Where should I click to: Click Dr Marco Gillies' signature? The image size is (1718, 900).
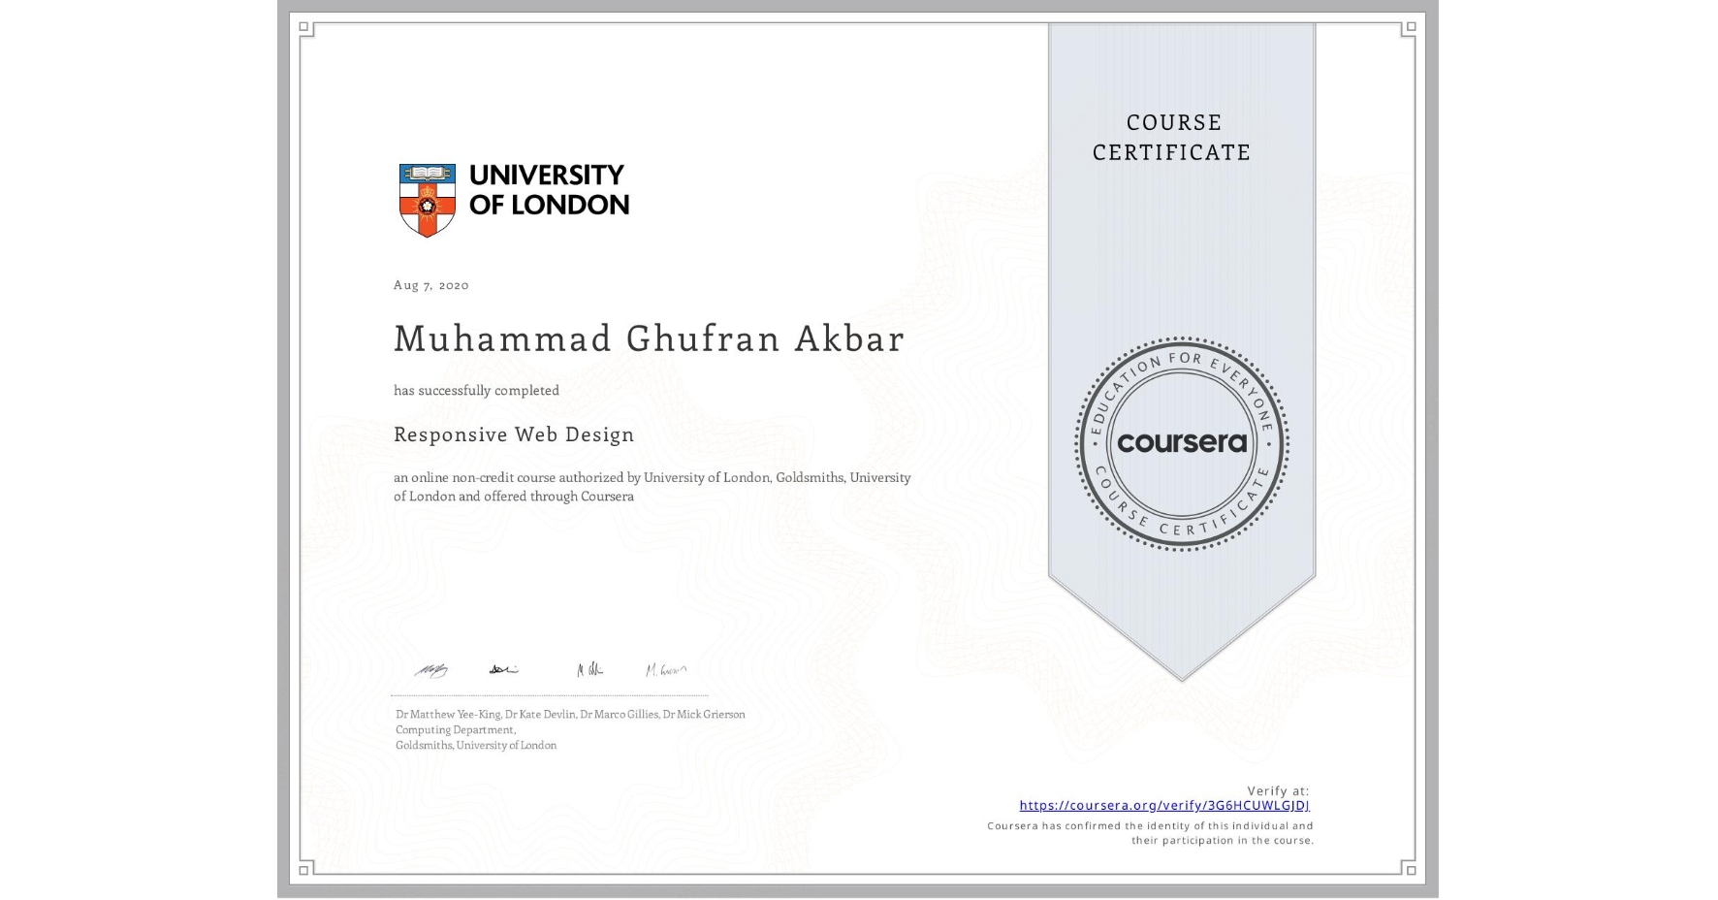coord(589,669)
